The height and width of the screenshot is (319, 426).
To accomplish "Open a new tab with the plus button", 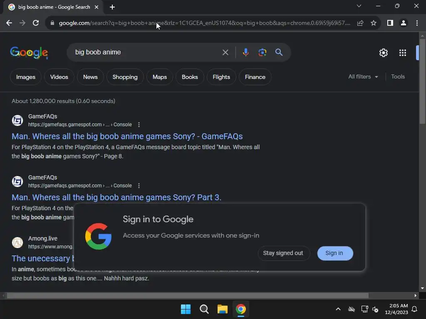I will click(x=112, y=7).
